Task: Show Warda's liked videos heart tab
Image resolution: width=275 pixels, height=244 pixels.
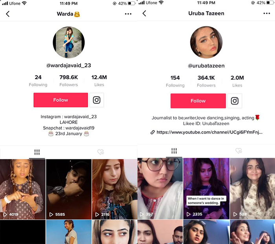Action: (101, 152)
